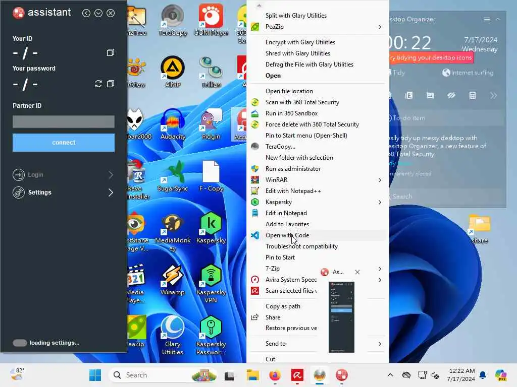Image resolution: width=517 pixels, height=387 pixels.
Task: Open the Winamp desktop icon
Action: [173, 280]
